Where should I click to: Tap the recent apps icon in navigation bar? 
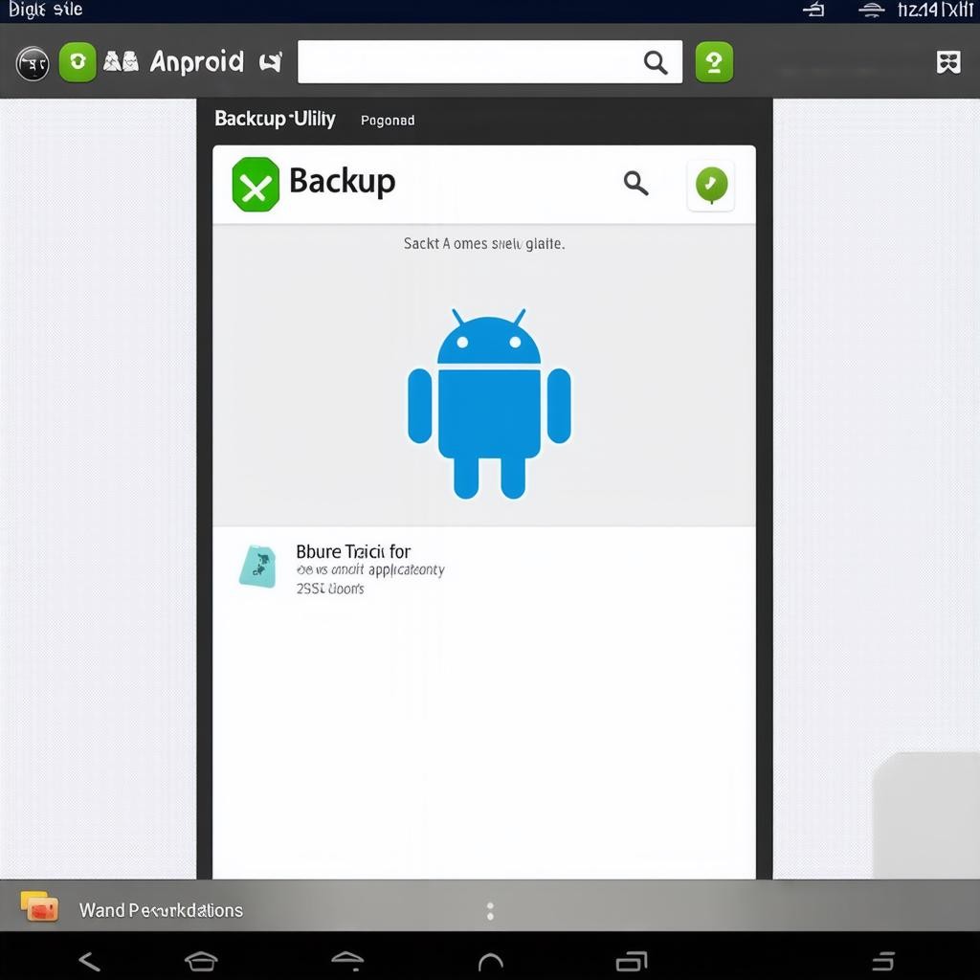pos(632,961)
